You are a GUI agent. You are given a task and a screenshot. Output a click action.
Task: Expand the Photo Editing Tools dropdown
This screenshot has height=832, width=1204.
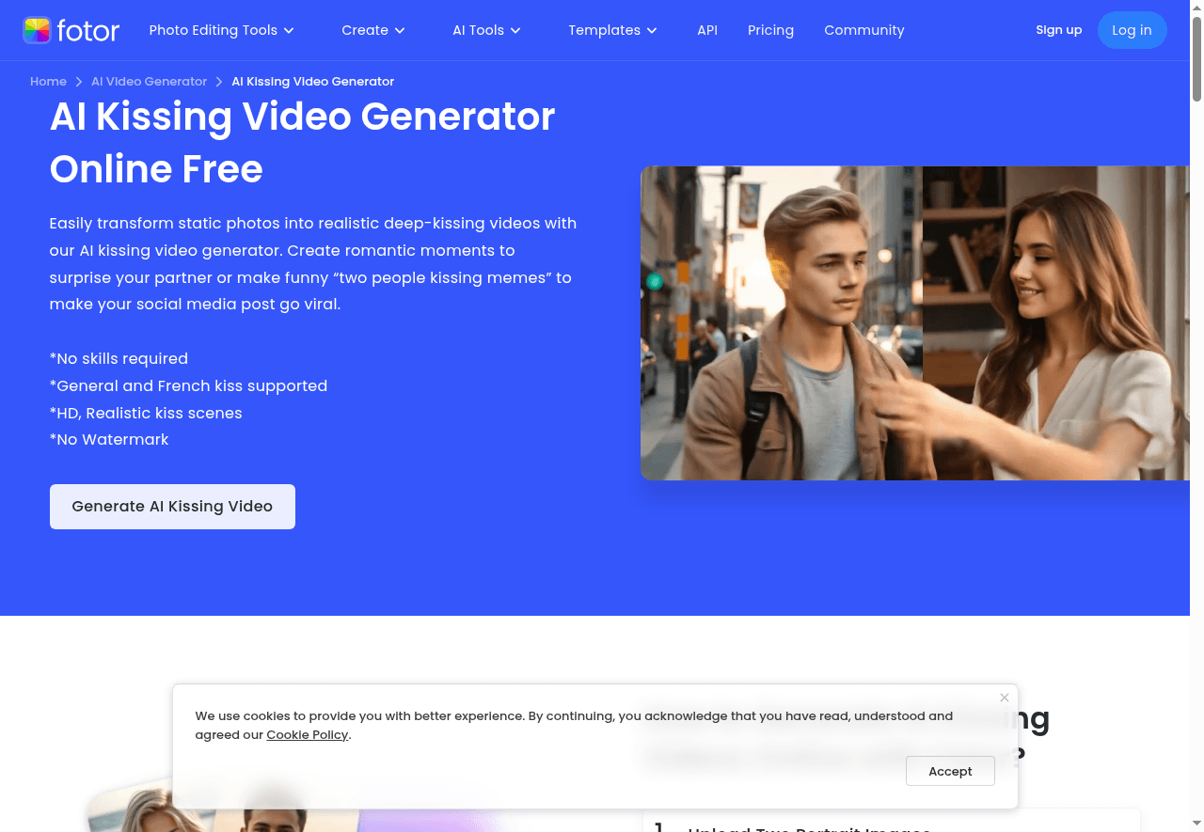[221, 30]
